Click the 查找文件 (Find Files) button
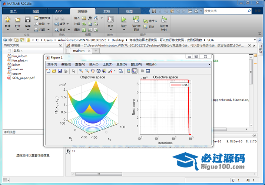The image size is (265, 185). point(42,18)
